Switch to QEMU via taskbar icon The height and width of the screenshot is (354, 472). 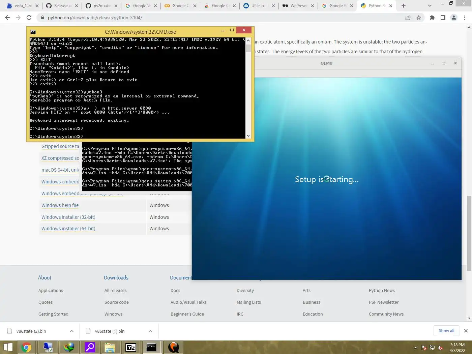click(x=173, y=347)
